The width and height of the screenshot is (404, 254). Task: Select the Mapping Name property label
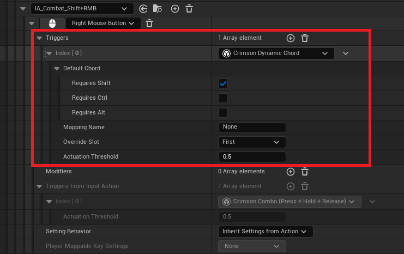[84, 127]
